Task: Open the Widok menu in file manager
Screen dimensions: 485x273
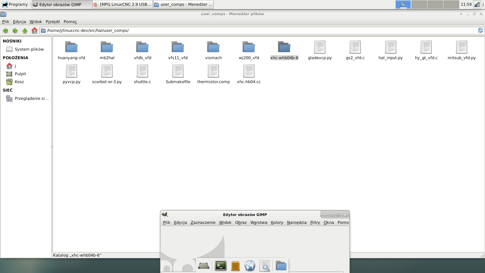Action: coord(36,22)
